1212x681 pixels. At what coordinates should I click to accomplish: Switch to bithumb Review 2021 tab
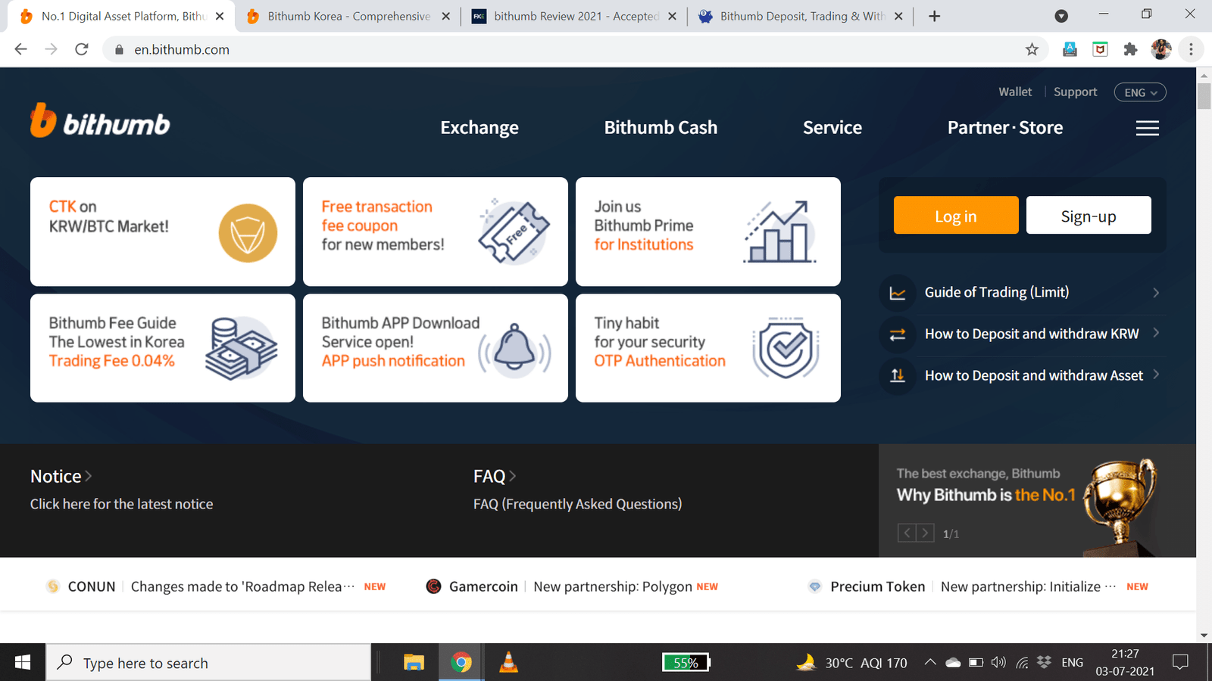point(574,16)
